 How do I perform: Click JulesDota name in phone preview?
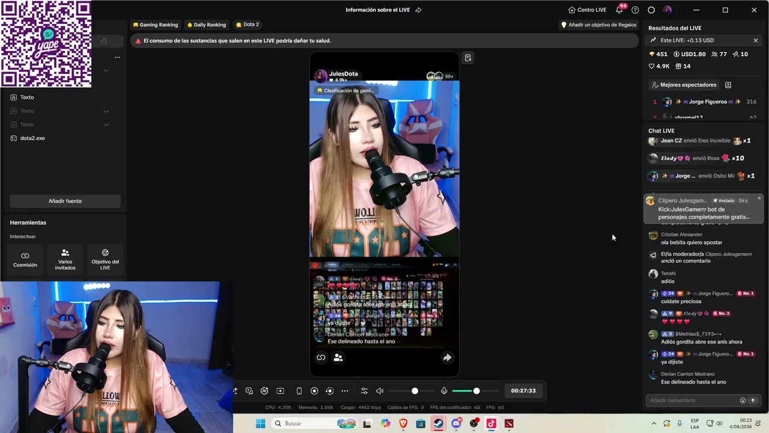click(343, 73)
